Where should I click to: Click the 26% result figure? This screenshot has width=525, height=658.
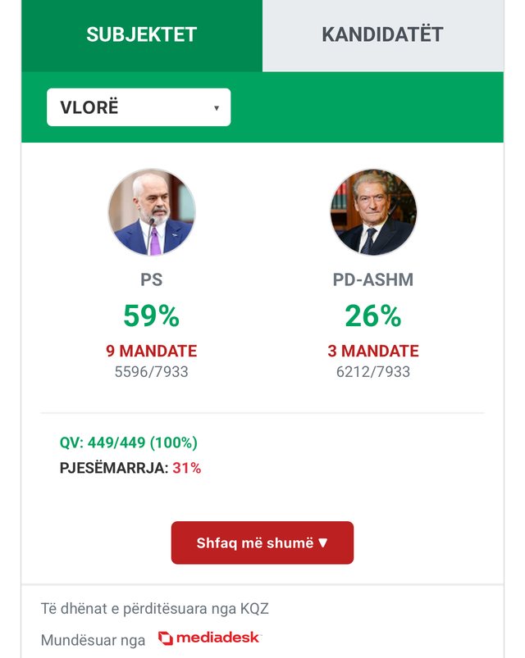(x=373, y=315)
